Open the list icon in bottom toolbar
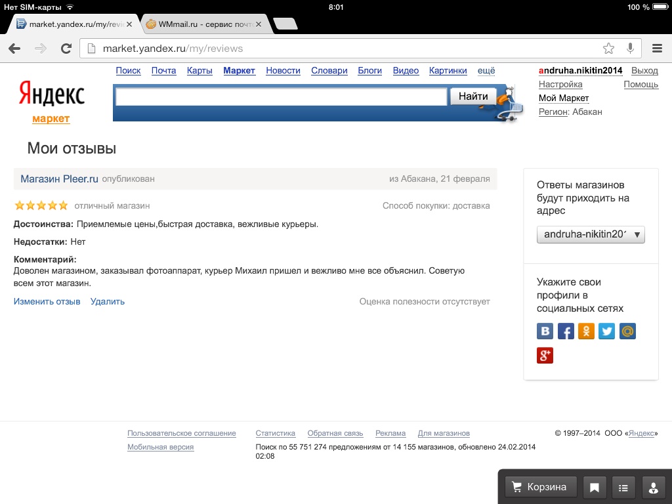This screenshot has height=504, width=672. pyautogui.click(x=623, y=488)
